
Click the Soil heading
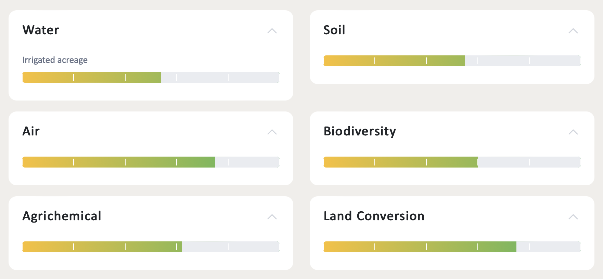point(334,30)
